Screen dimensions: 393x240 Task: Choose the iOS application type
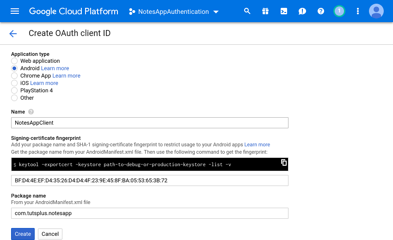tap(14, 83)
